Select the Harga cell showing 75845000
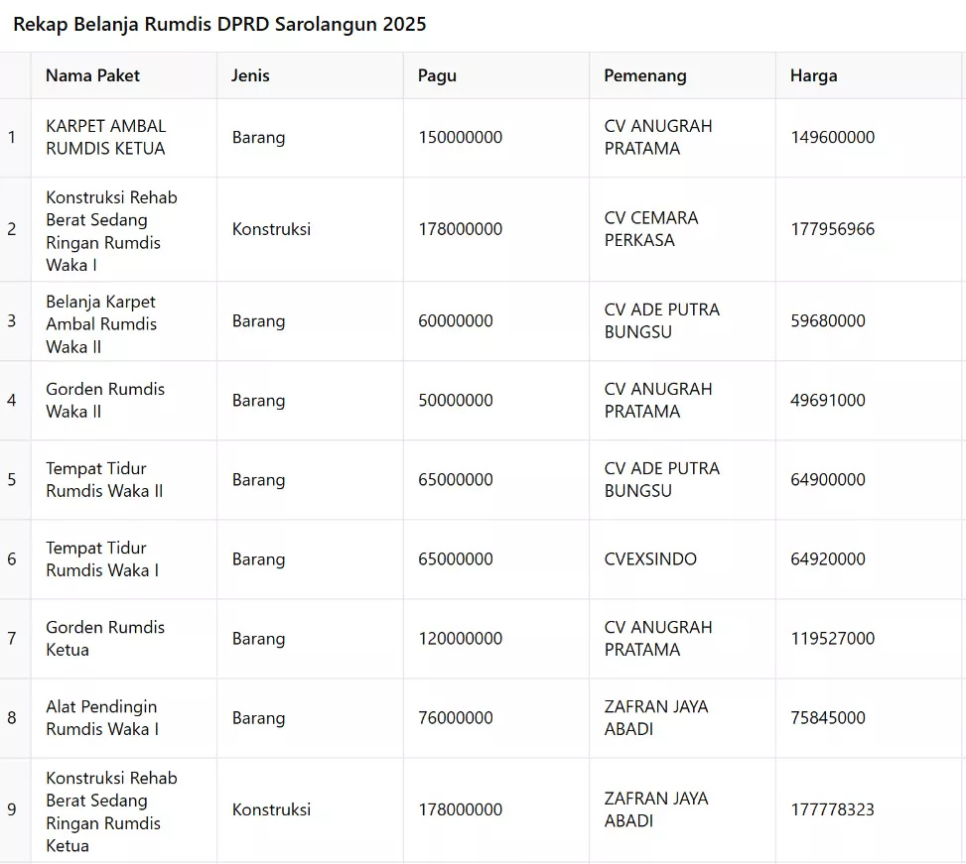Viewport: 966px width, 864px height. [828, 718]
